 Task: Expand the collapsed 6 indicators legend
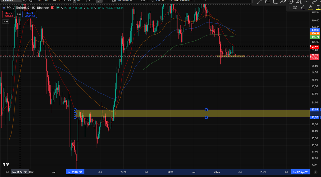click(x=6, y=21)
